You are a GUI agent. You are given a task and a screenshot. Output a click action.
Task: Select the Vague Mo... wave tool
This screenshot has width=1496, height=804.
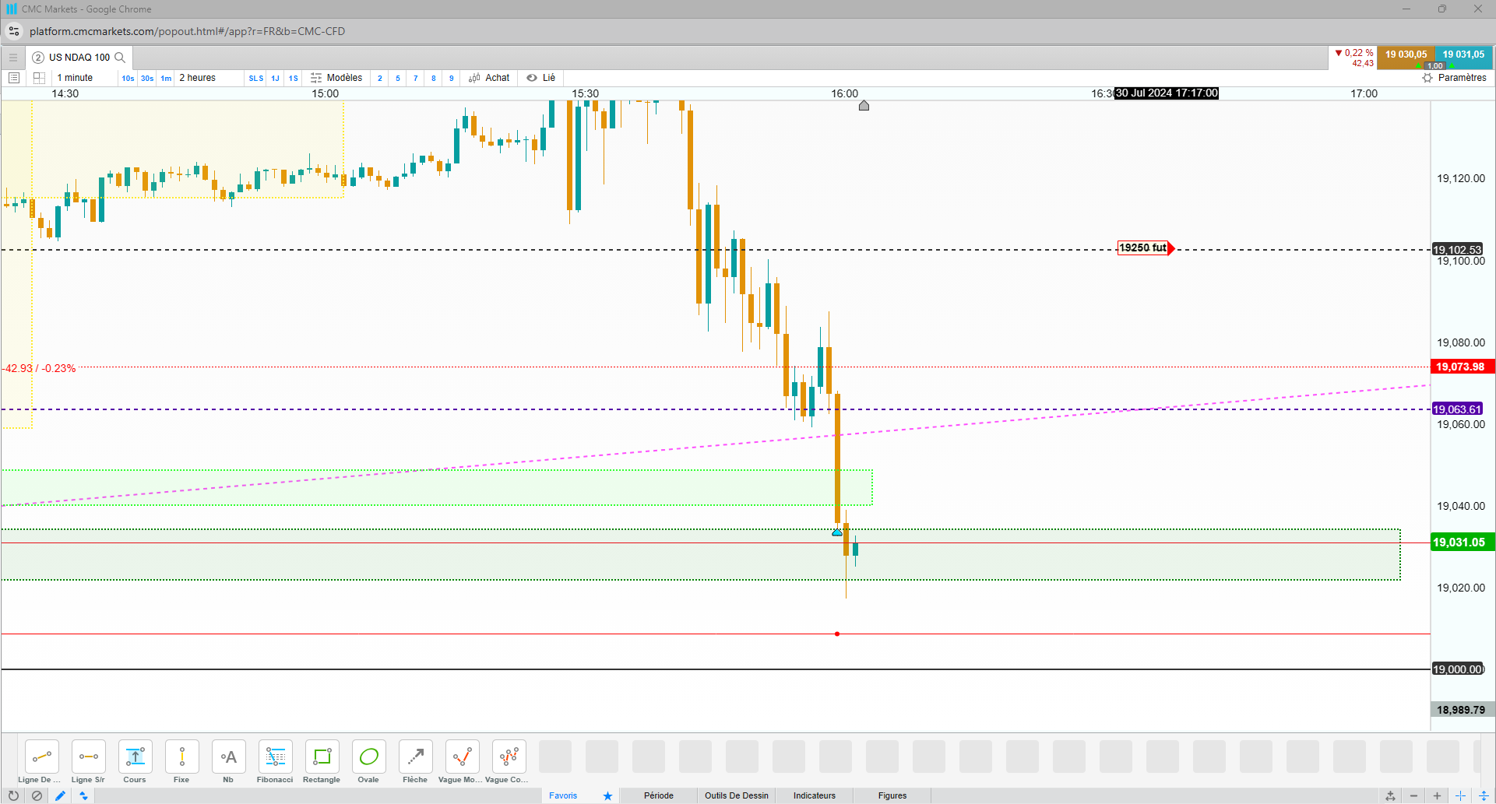coord(462,757)
